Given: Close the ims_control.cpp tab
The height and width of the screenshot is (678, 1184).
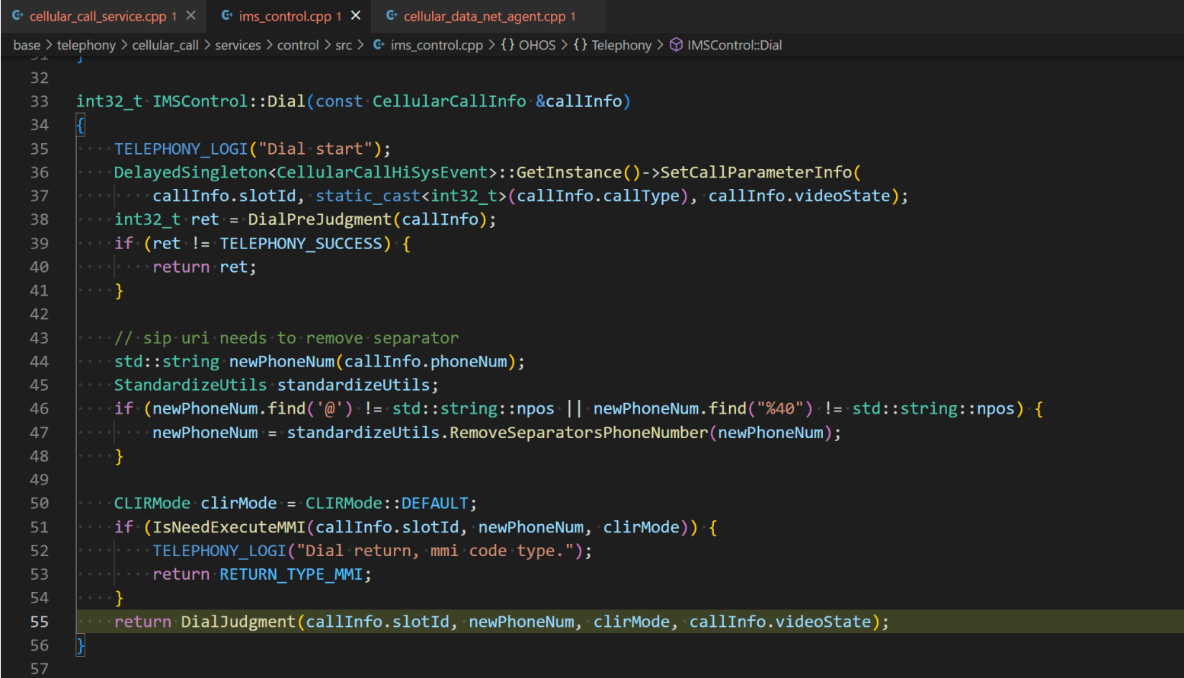Looking at the screenshot, I should tap(356, 15).
